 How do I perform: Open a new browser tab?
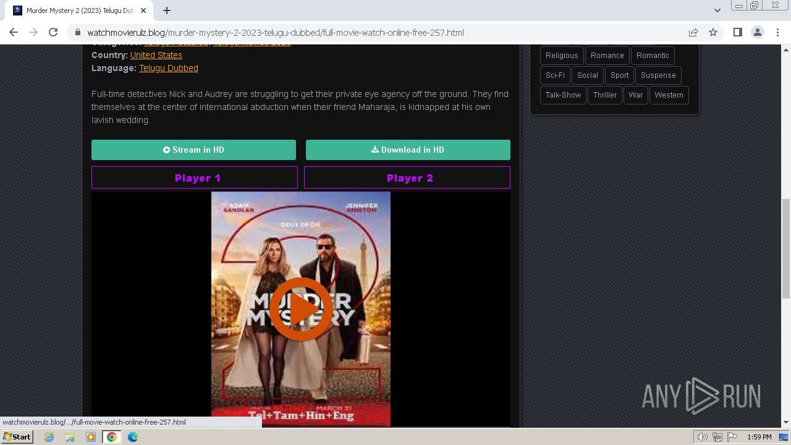(x=167, y=11)
